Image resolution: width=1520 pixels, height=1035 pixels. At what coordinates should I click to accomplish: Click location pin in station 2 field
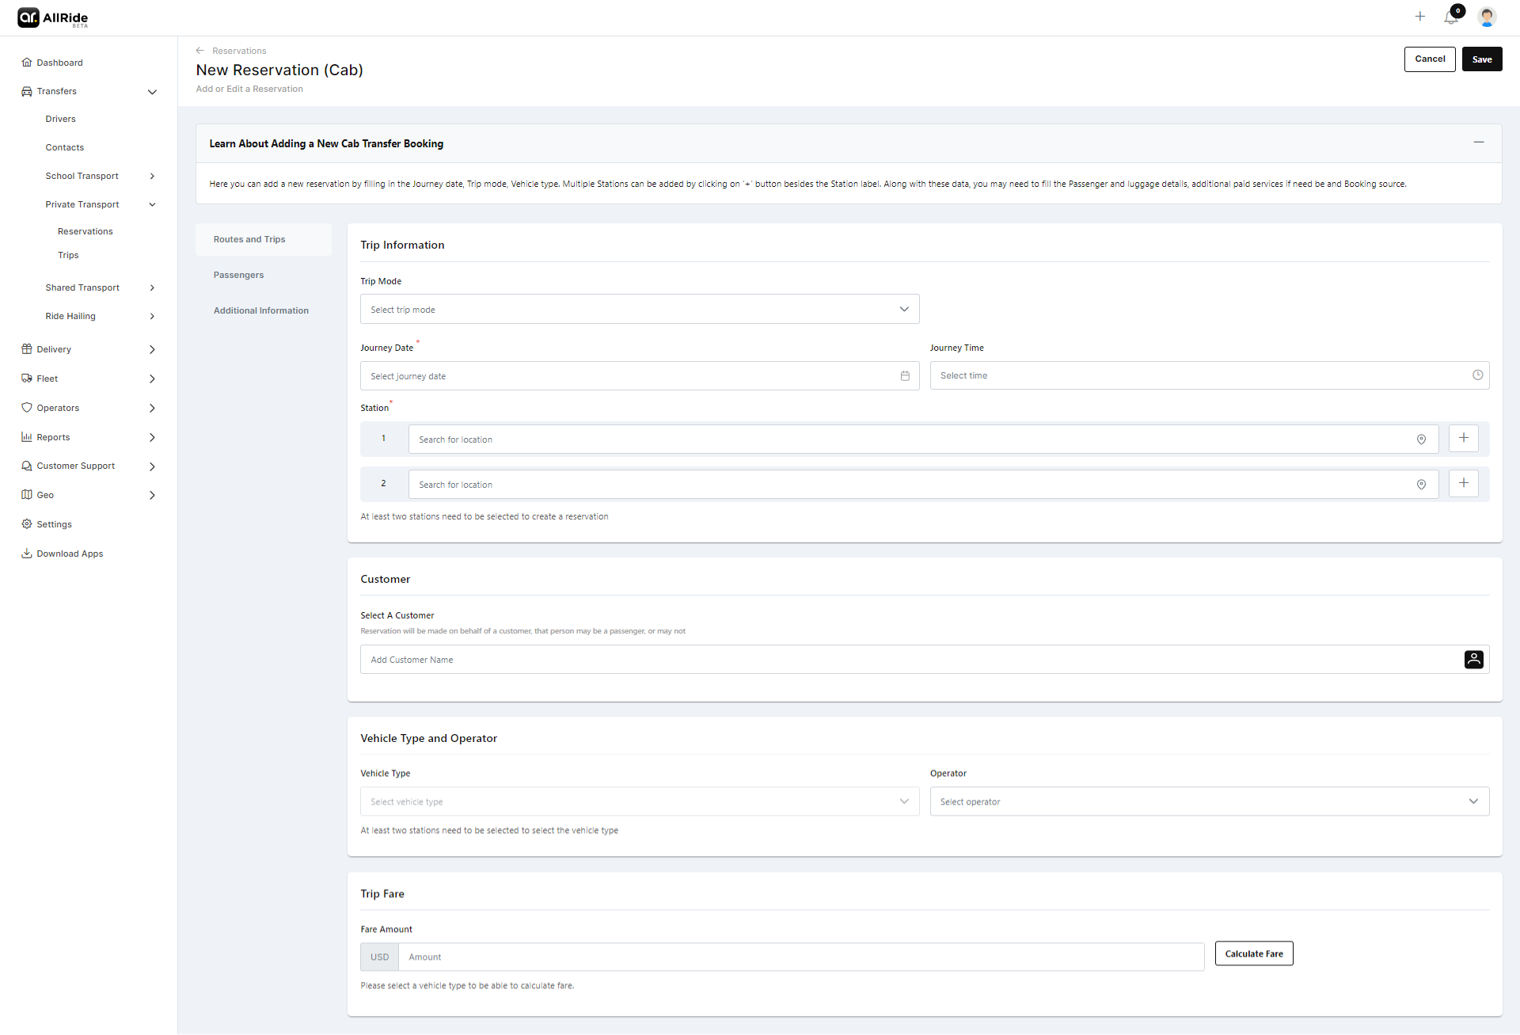[1421, 485]
